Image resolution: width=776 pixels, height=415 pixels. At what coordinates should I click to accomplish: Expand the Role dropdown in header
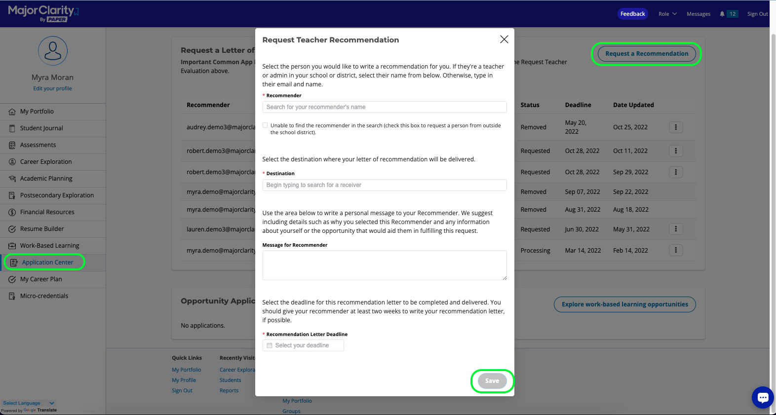click(x=667, y=14)
